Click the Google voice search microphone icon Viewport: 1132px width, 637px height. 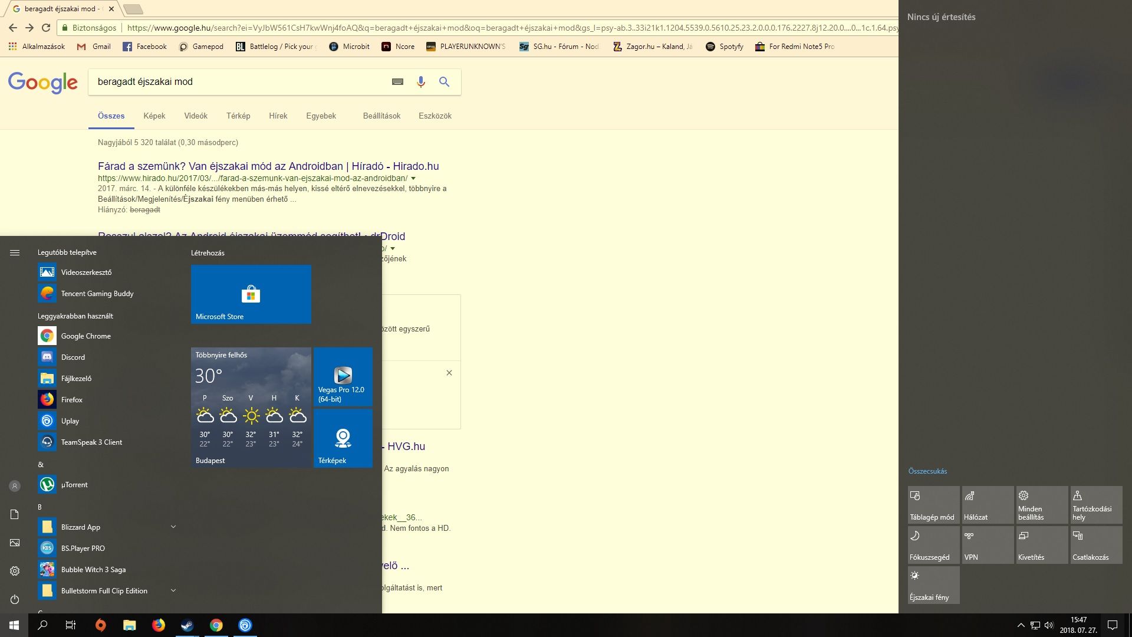[420, 82]
